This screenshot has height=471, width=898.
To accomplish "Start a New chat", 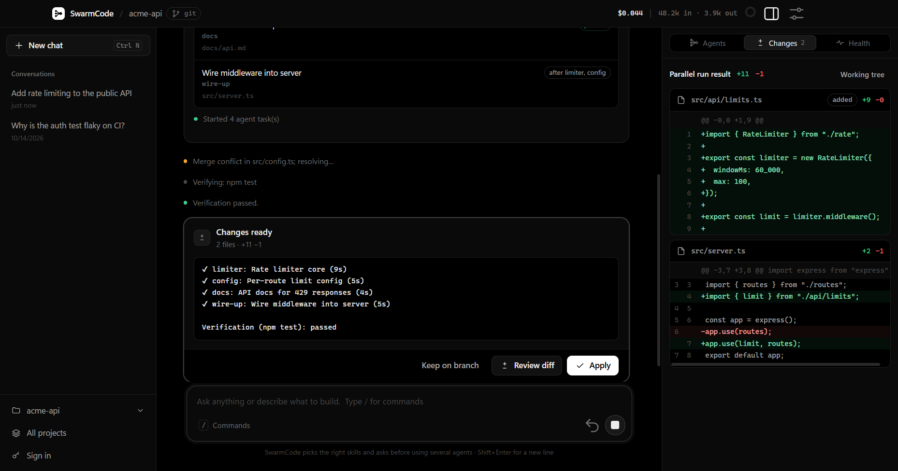I will [78, 45].
